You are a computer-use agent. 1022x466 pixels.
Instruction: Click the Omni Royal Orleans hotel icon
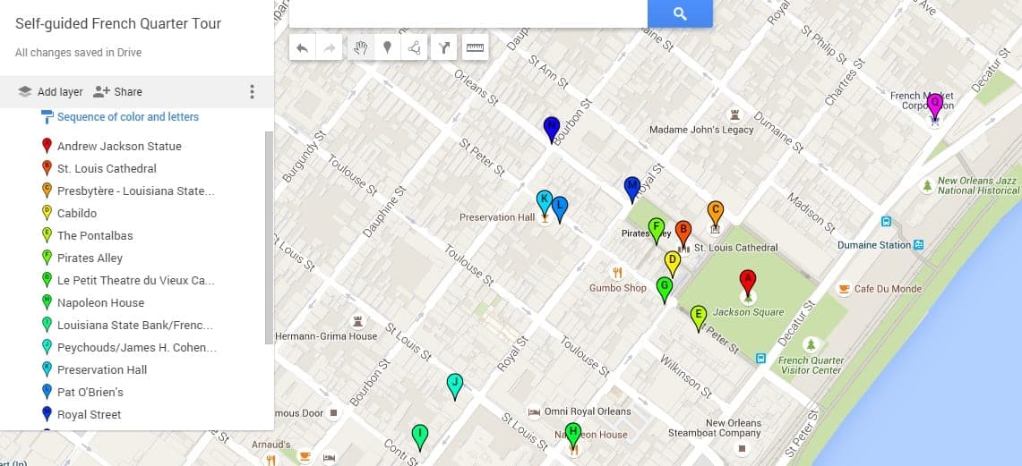pyautogui.click(x=535, y=412)
